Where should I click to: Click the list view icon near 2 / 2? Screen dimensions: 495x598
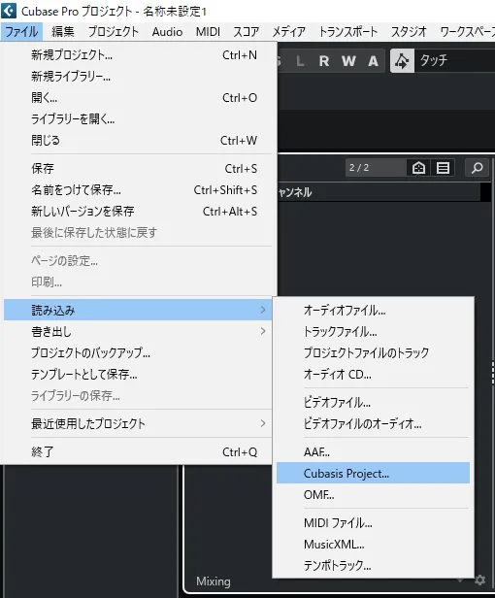(x=443, y=167)
